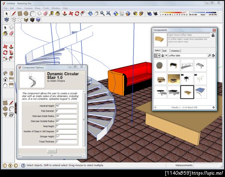Click the Components search magnifier button
This screenshot has height=177, width=225.
pos(209,56)
